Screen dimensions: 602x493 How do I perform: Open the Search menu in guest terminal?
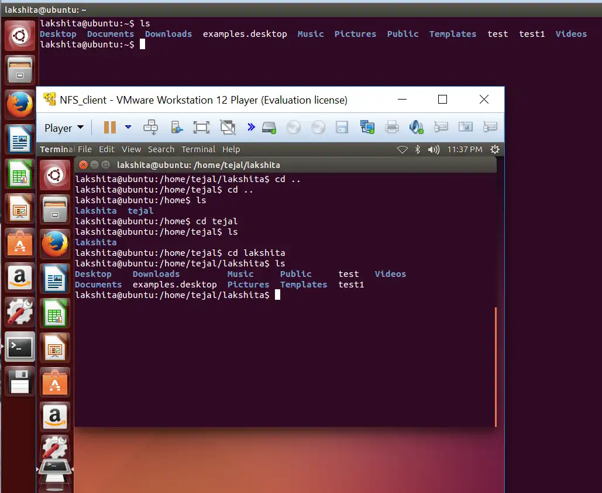pyautogui.click(x=161, y=149)
